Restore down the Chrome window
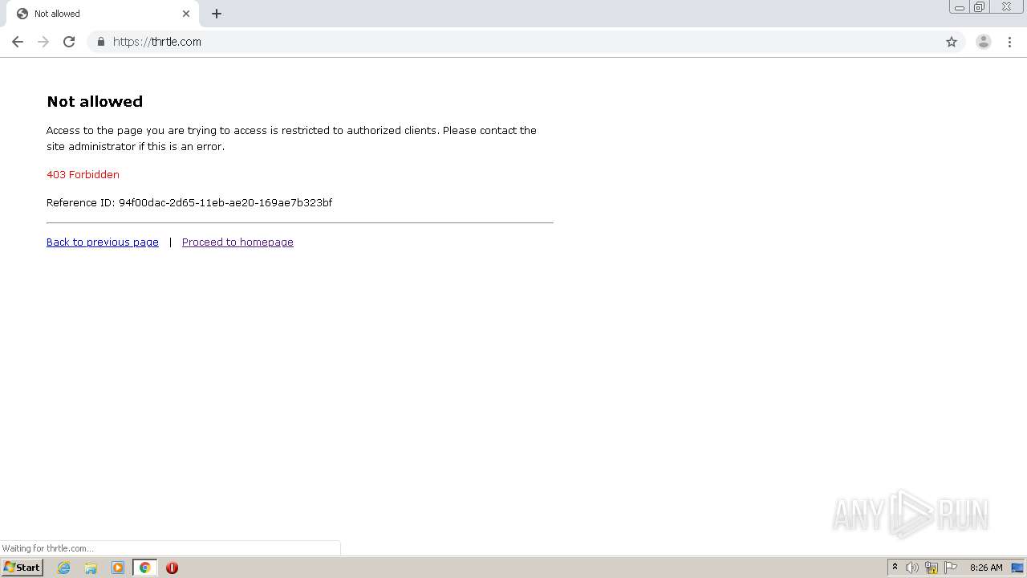 tap(980, 7)
